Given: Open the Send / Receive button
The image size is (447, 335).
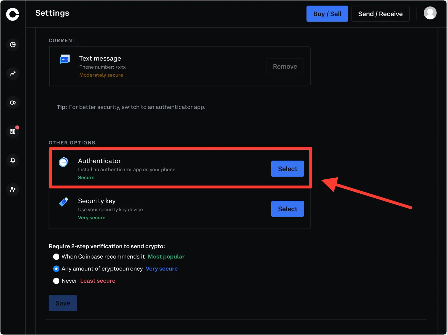Looking at the screenshot, I should [x=380, y=14].
